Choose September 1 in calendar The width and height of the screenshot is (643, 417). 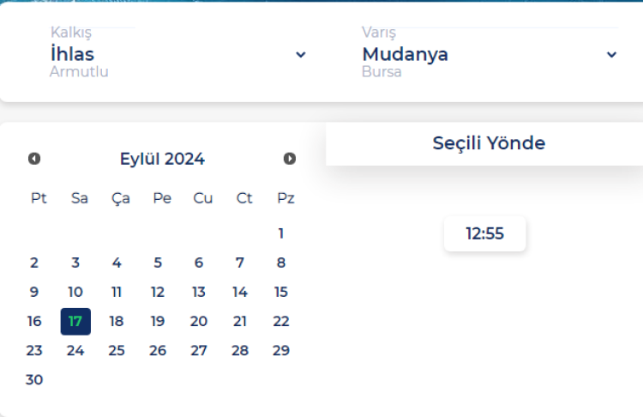pos(281,233)
